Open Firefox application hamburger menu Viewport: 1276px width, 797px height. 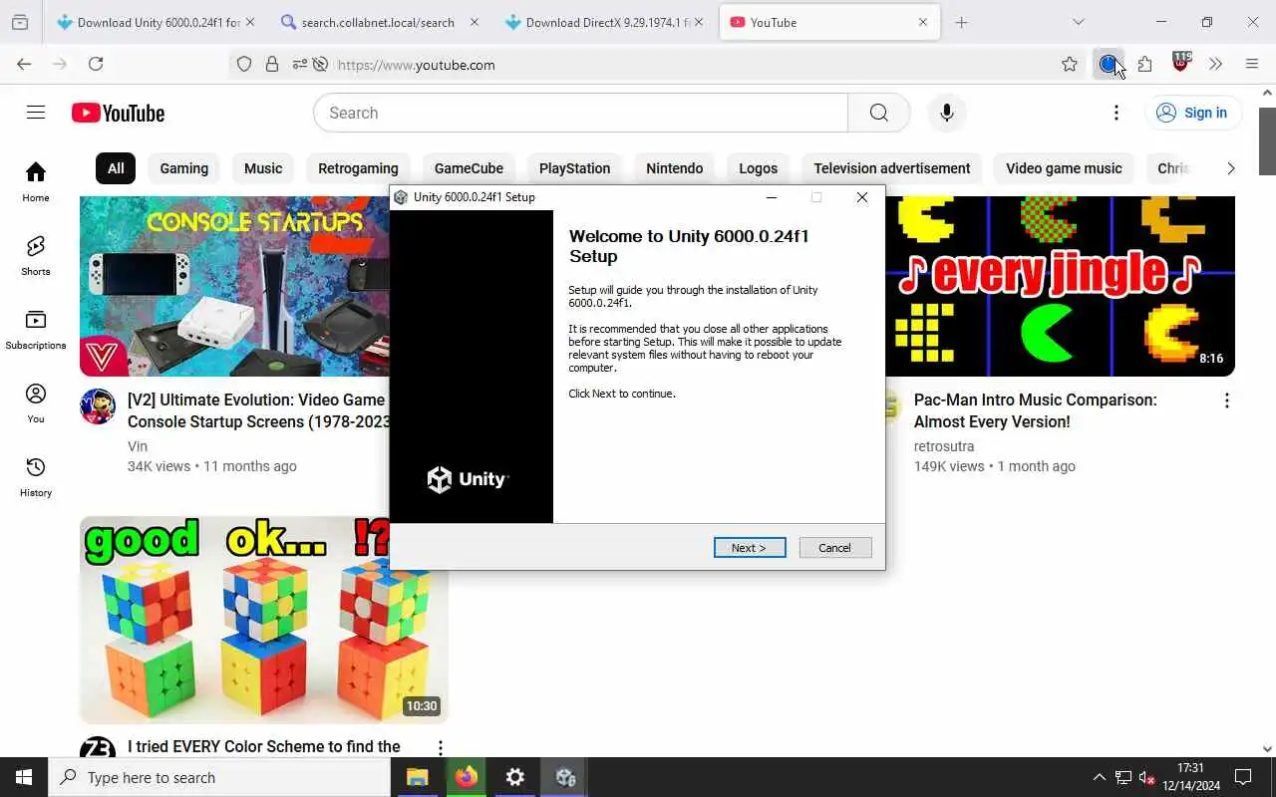tap(1252, 64)
